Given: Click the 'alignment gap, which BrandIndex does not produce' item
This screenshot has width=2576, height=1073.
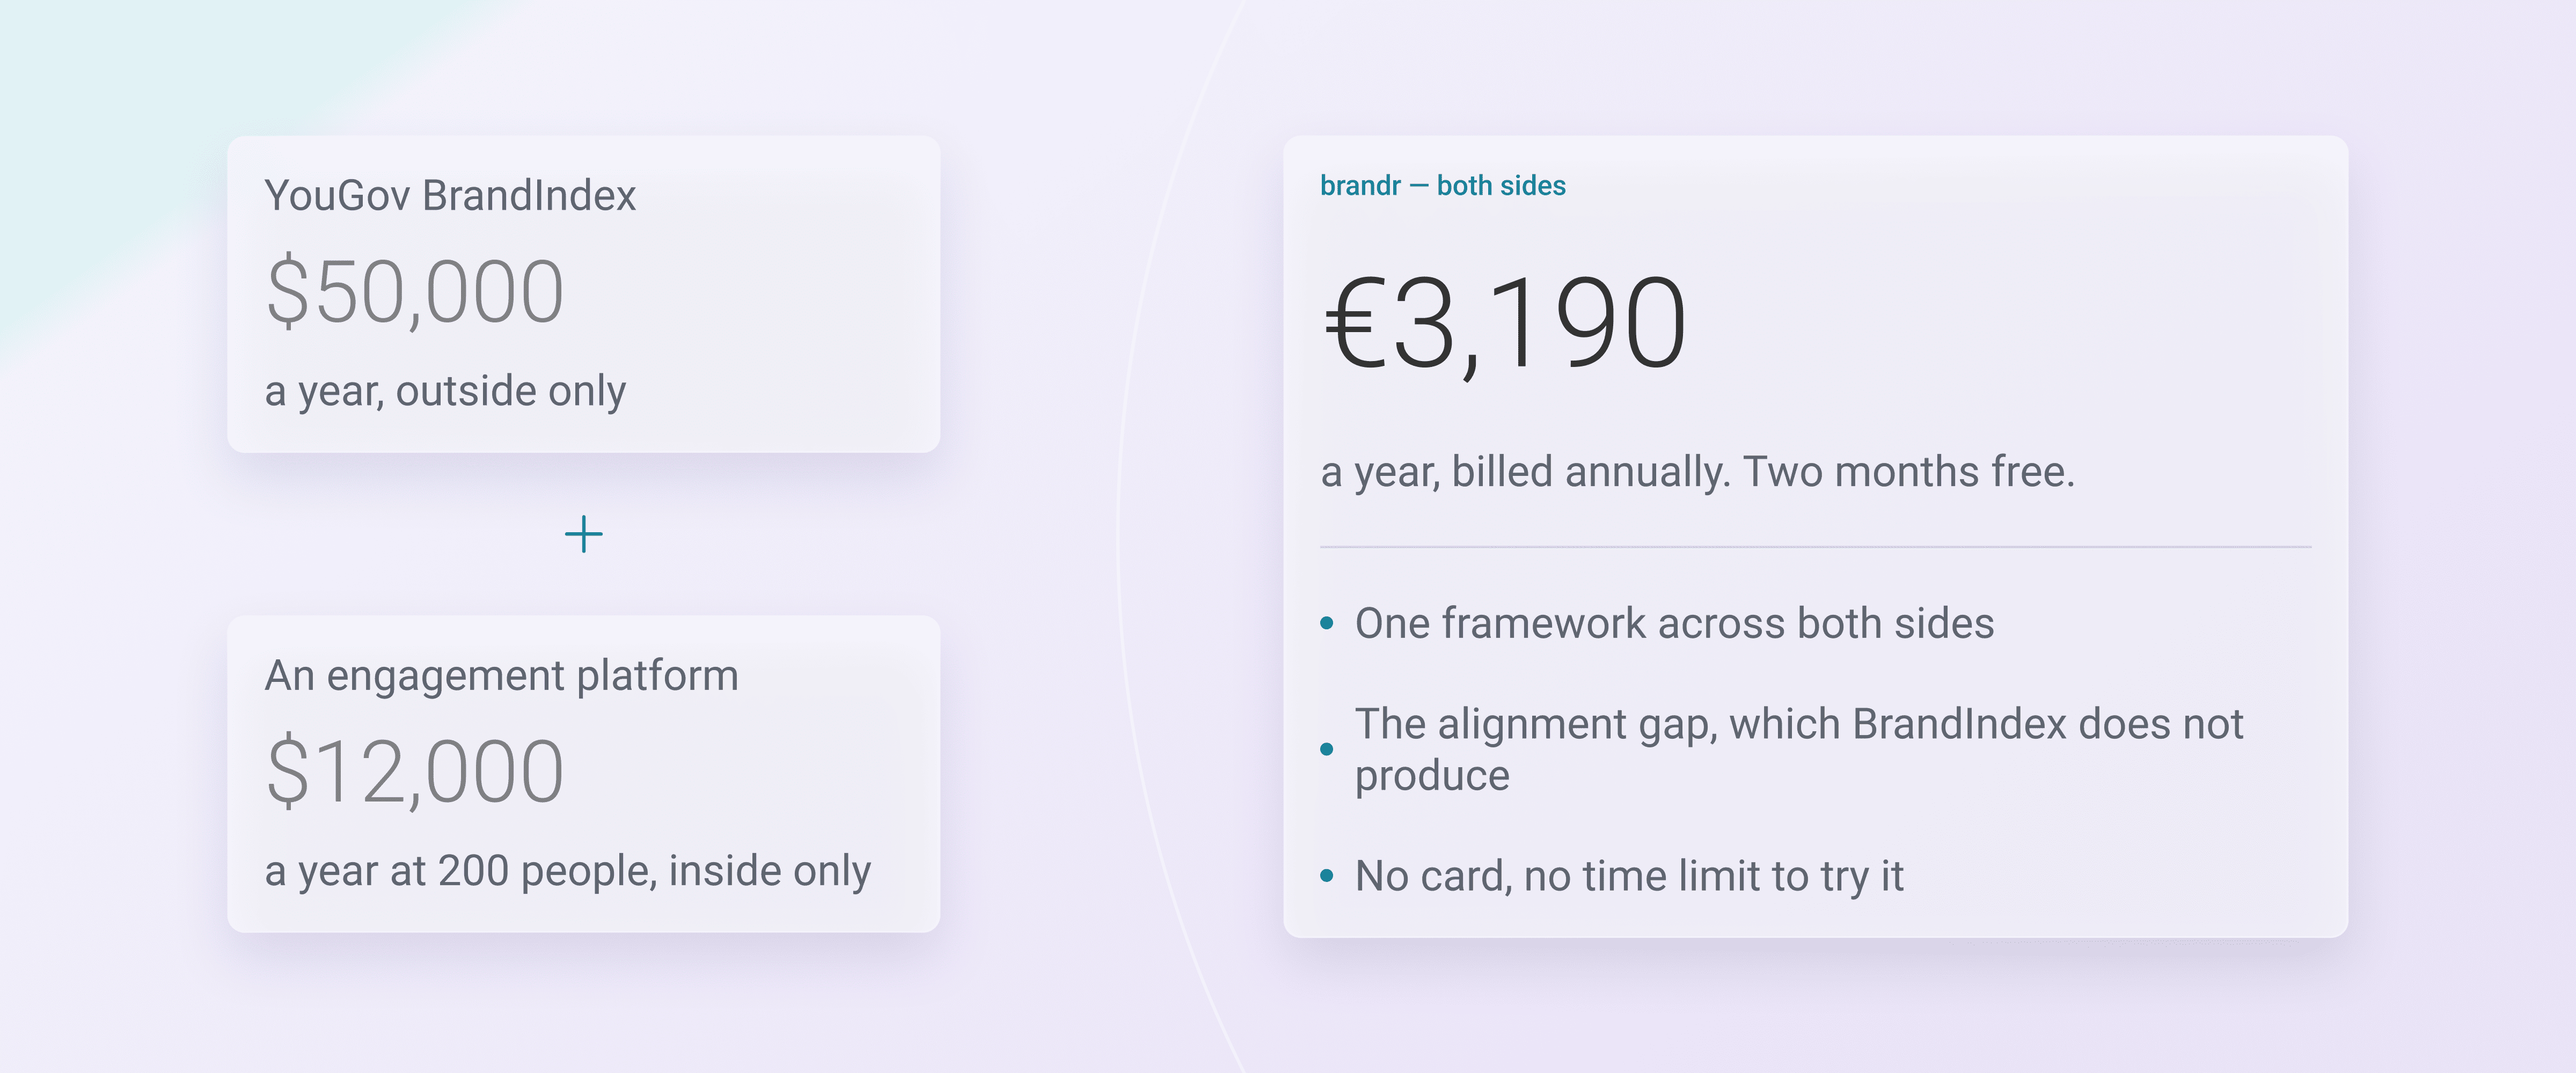Looking at the screenshot, I should click(1799, 749).
